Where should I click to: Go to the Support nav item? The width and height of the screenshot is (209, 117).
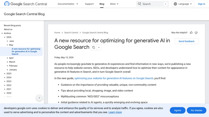click(89, 4)
